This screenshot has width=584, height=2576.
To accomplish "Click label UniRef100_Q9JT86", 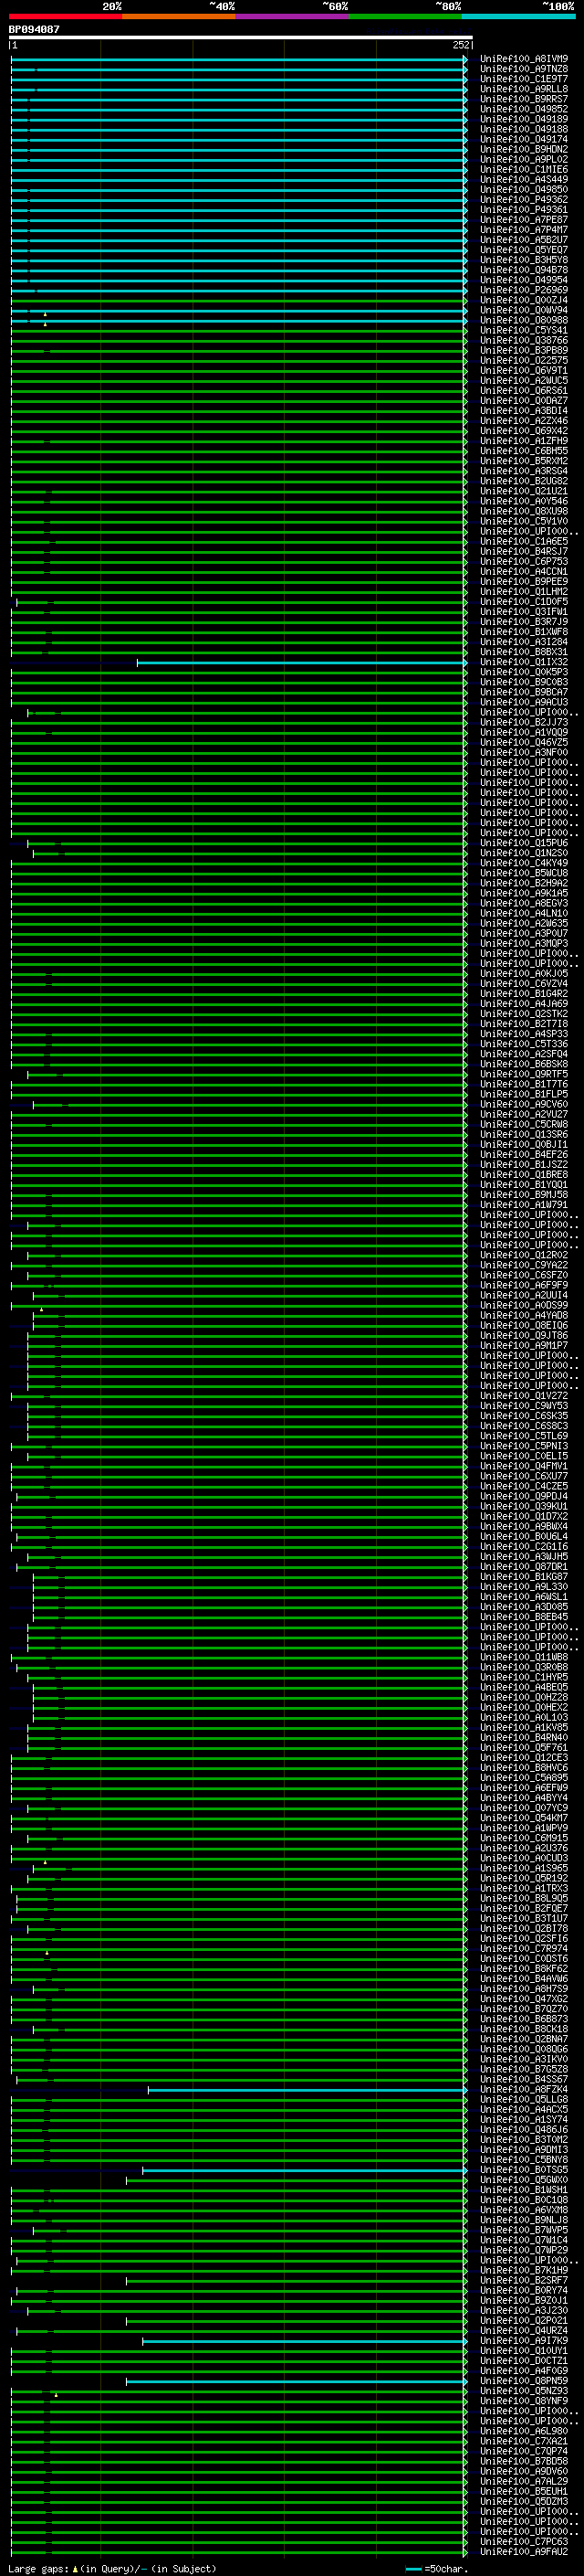I will (x=523, y=1335).
